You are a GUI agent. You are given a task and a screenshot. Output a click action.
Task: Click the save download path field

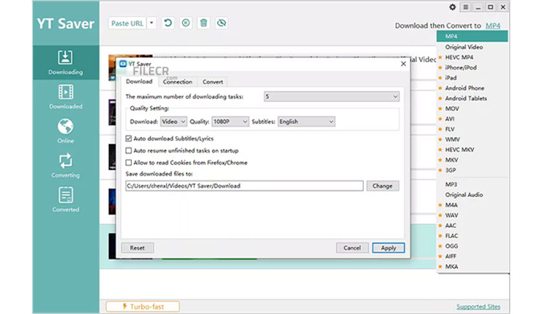point(244,186)
